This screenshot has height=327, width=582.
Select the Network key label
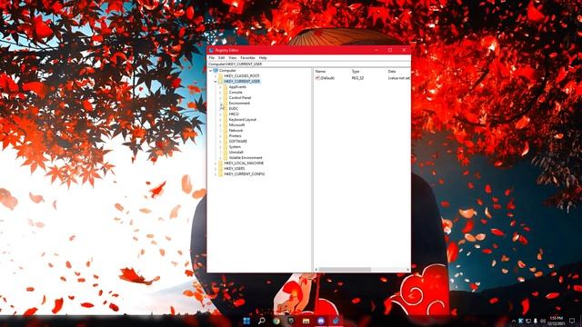tap(236, 131)
